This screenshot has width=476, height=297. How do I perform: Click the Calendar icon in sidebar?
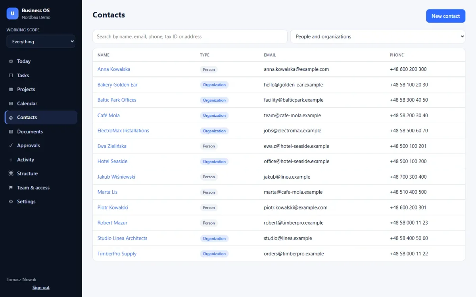[x=11, y=103]
